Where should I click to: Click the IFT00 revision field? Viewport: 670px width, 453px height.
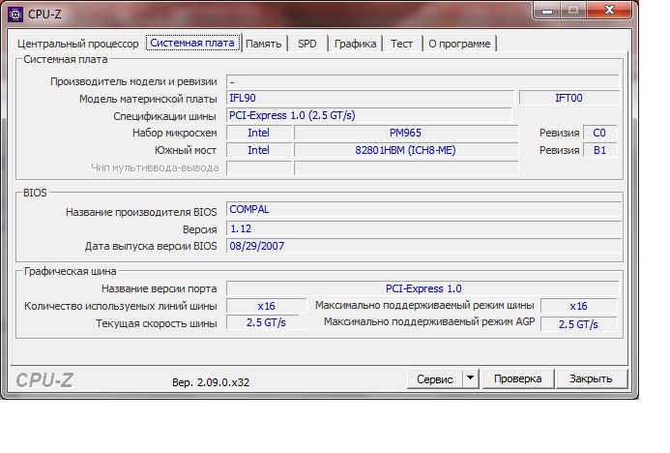569,98
